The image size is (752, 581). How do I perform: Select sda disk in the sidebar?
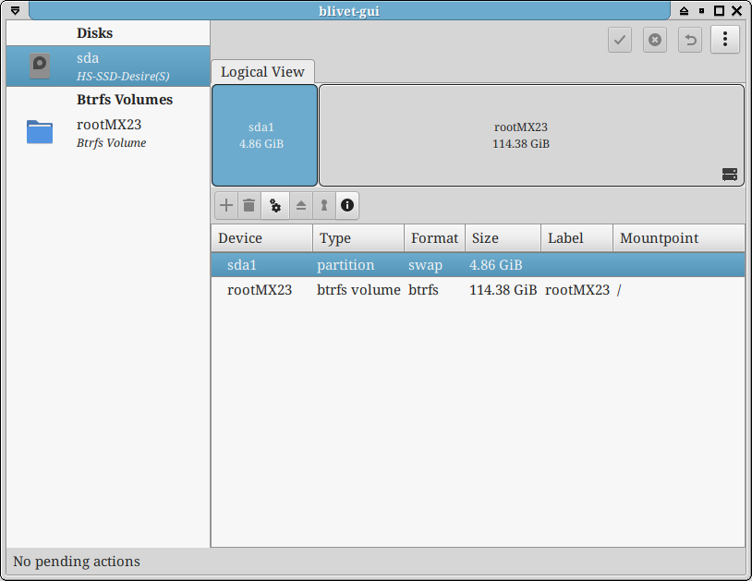click(x=108, y=67)
